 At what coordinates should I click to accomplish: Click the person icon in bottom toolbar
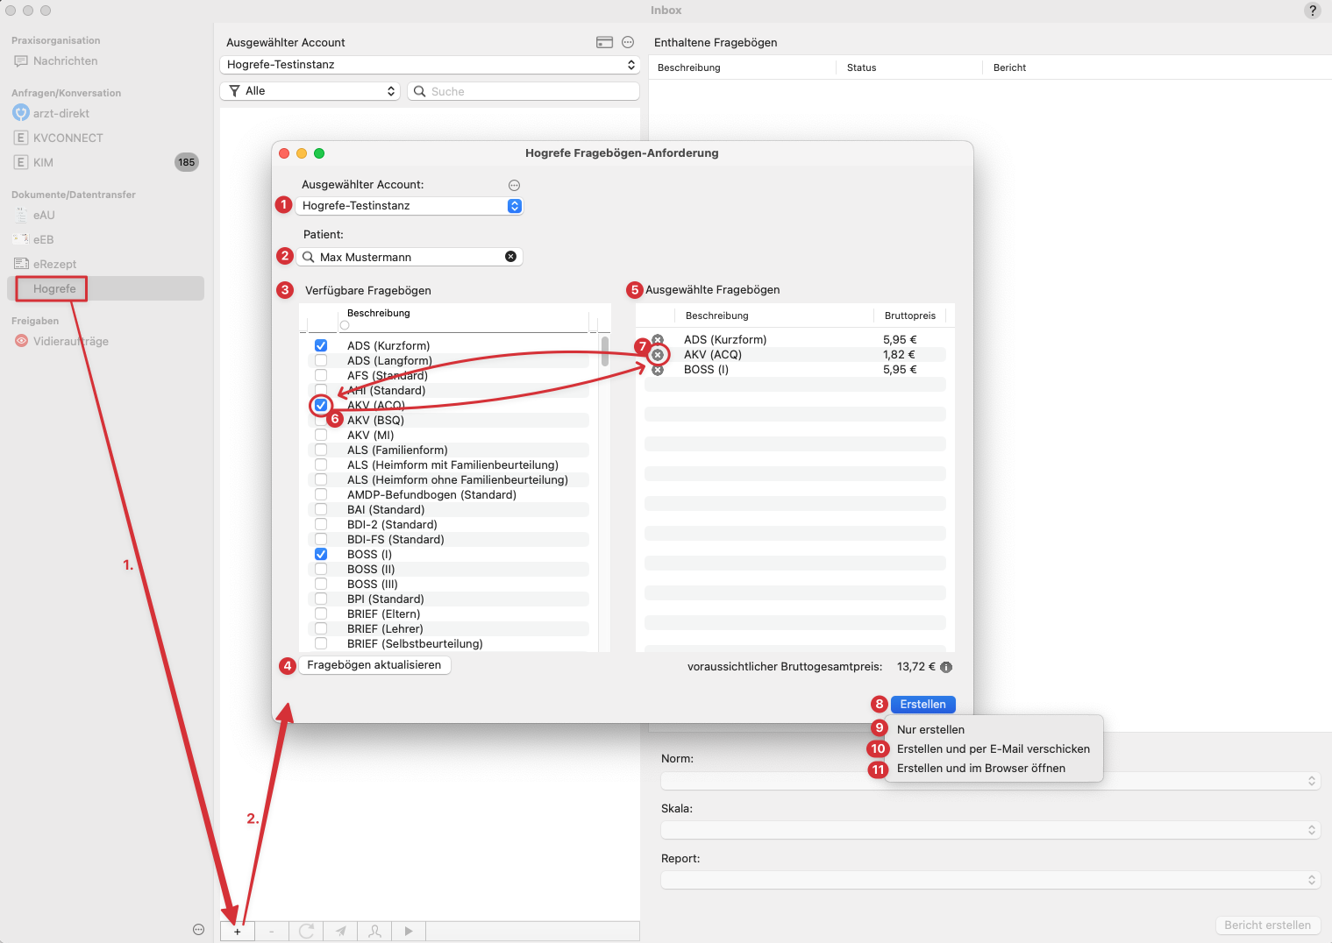[374, 932]
